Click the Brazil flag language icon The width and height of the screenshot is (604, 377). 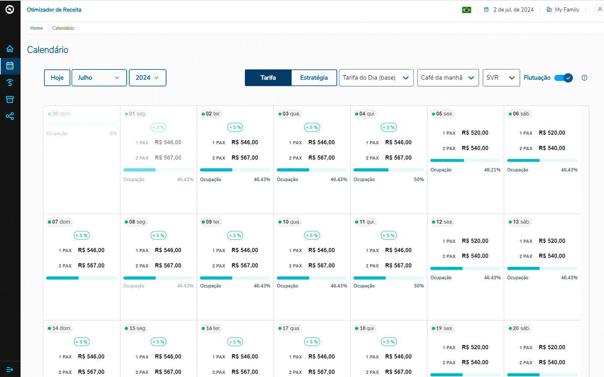[x=466, y=10]
